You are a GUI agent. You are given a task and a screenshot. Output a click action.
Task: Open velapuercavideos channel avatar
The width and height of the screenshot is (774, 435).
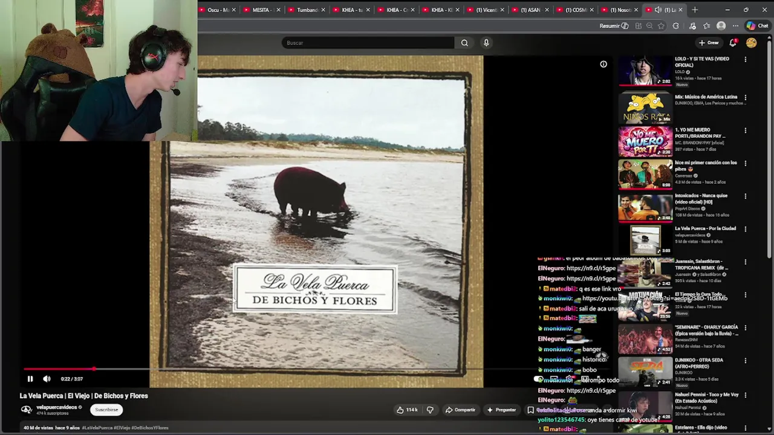pos(27,410)
